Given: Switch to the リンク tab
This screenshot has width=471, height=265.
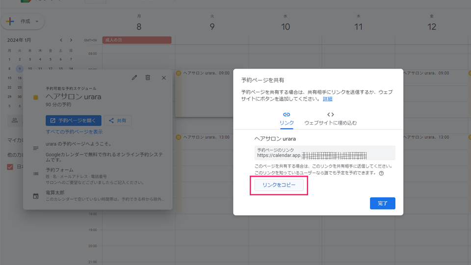Looking at the screenshot, I should pyautogui.click(x=287, y=120).
